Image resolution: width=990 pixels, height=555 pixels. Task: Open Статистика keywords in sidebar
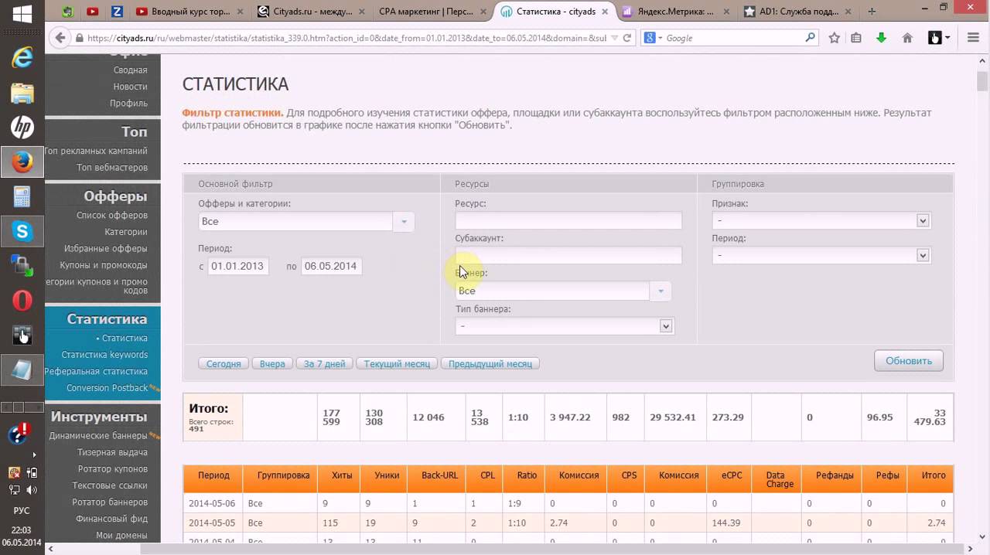point(104,355)
